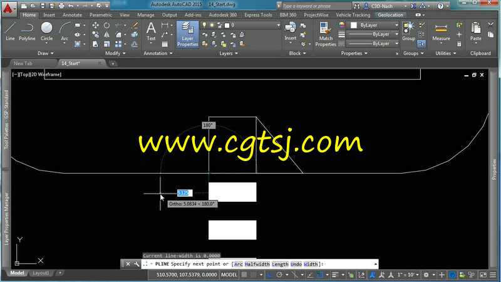Insert a Table from Annotation panel
This screenshot has width=501, height=282.
pos(165,44)
